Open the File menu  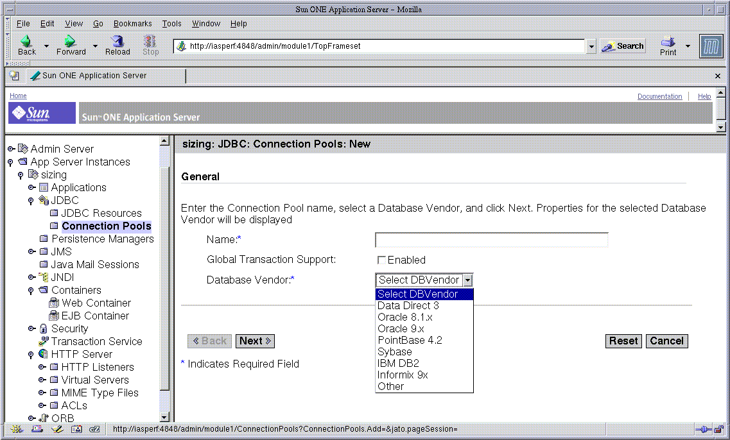(23, 23)
